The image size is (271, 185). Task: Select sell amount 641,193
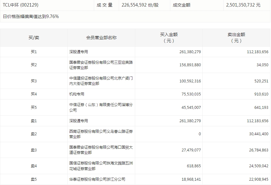[x=261, y=107]
